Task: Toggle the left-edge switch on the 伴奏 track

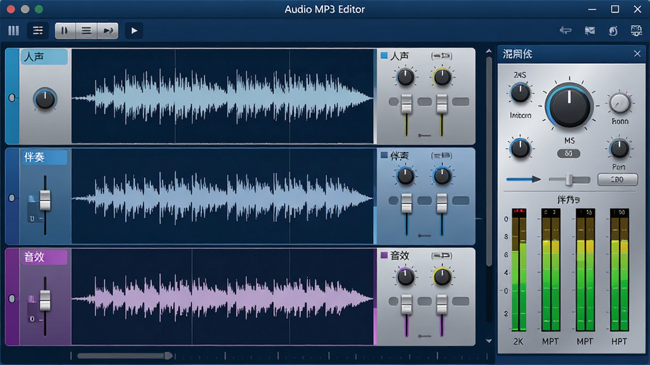Action: pyautogui.click(x=12, y=198)
